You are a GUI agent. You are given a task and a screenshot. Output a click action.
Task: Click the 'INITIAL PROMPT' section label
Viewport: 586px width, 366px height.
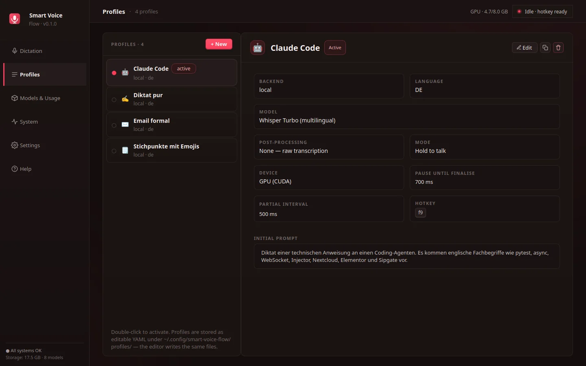click(276, 238)
